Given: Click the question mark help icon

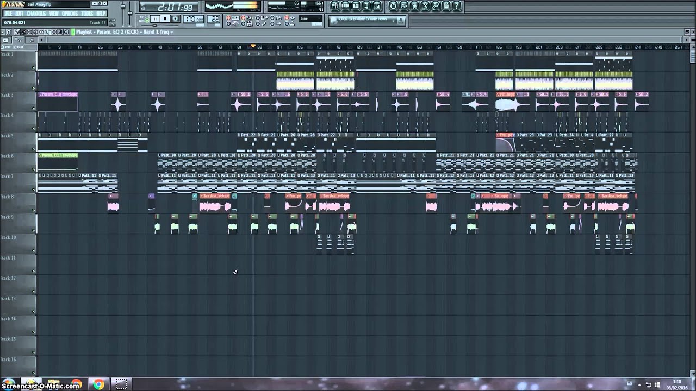Looking at the screenshot, I should 456,6.
